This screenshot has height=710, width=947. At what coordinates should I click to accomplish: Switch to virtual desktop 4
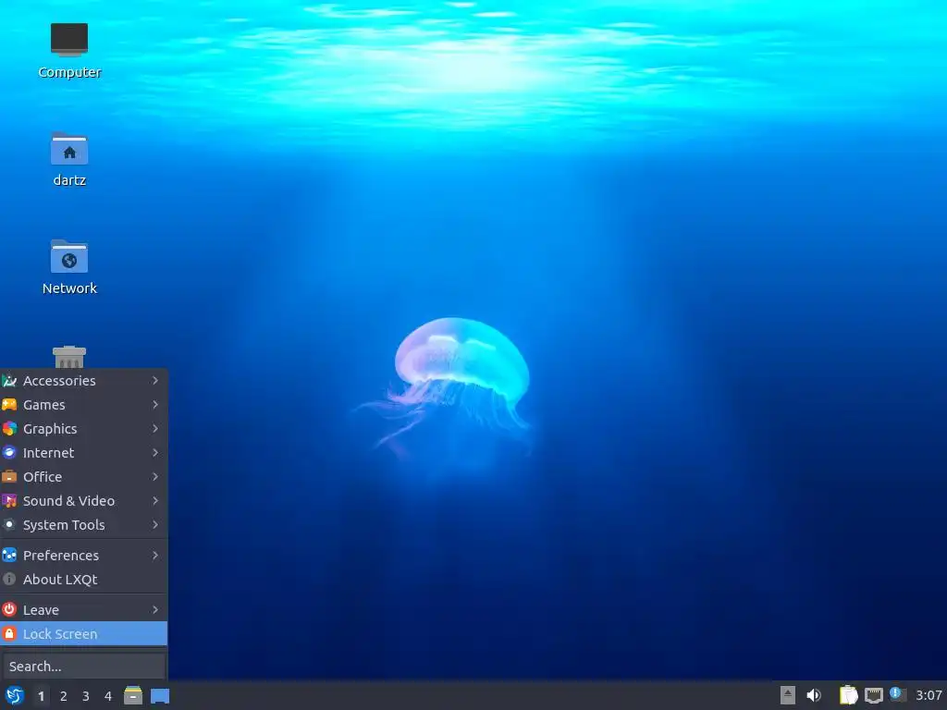coord(108,696)
